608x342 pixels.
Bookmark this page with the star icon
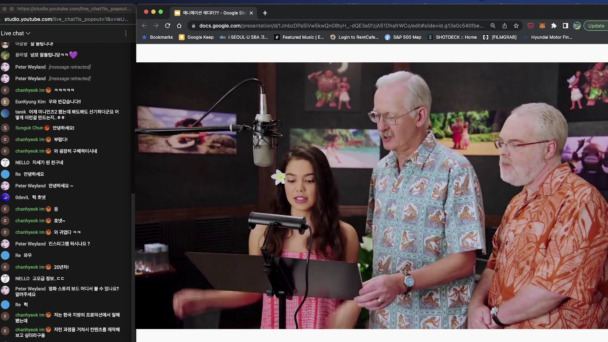(x=516, y=26)
